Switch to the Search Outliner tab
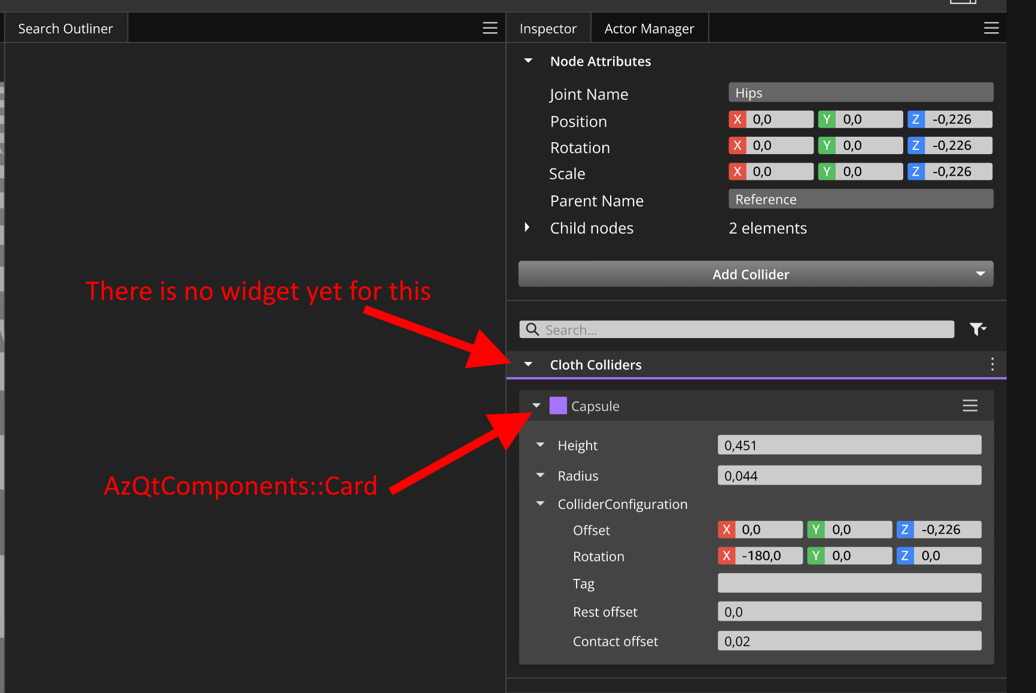Screen dimensions: 1036x693 (65, 27)
